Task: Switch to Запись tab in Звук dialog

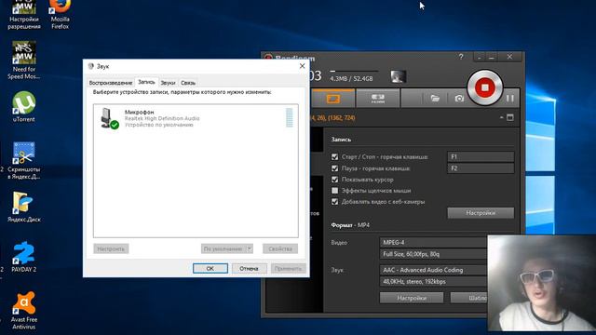Action: (x=146, y=82)
